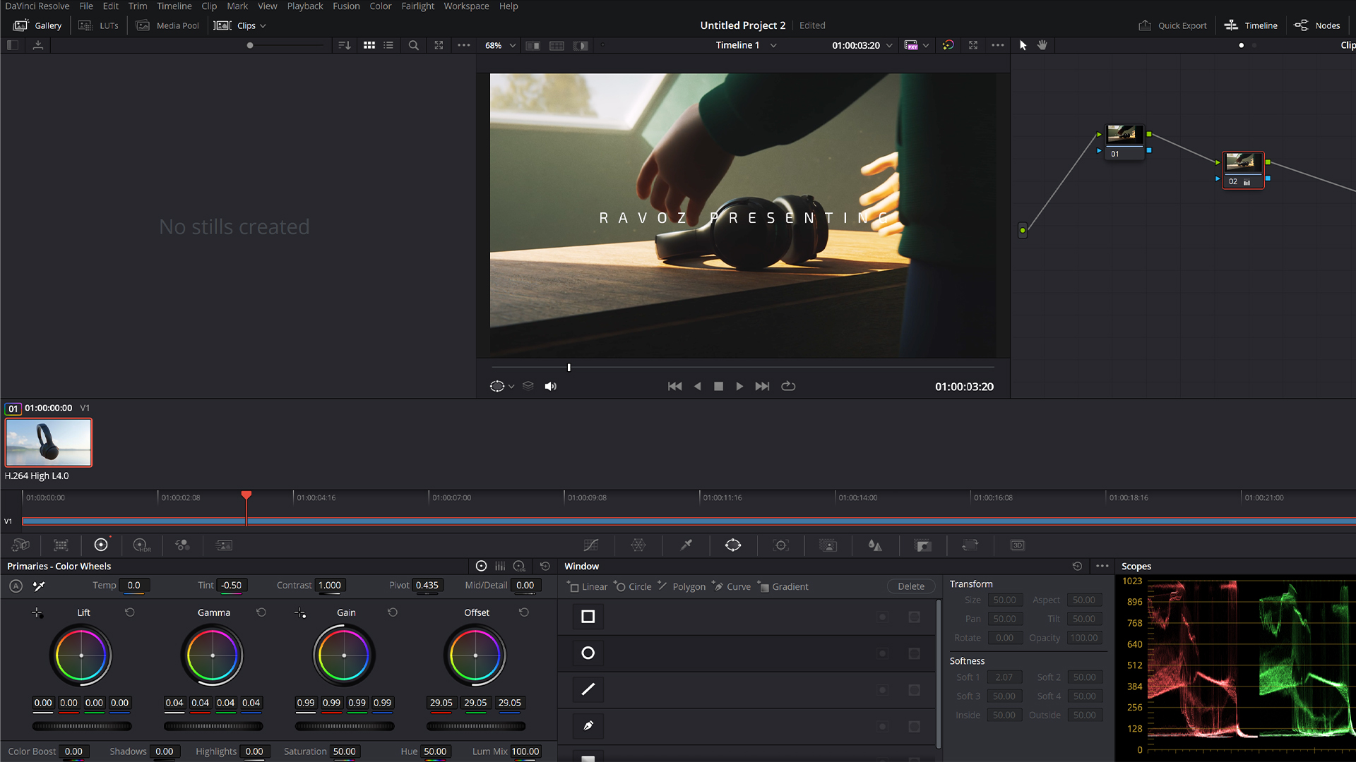Open the gallery sort order menu

click(x=345, y=45)
